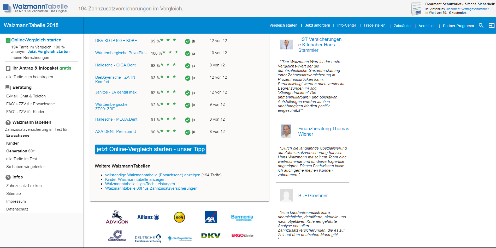Open 'HST Versicherungen e.K Inhaber Hans Stammler'

pos(320,45)
